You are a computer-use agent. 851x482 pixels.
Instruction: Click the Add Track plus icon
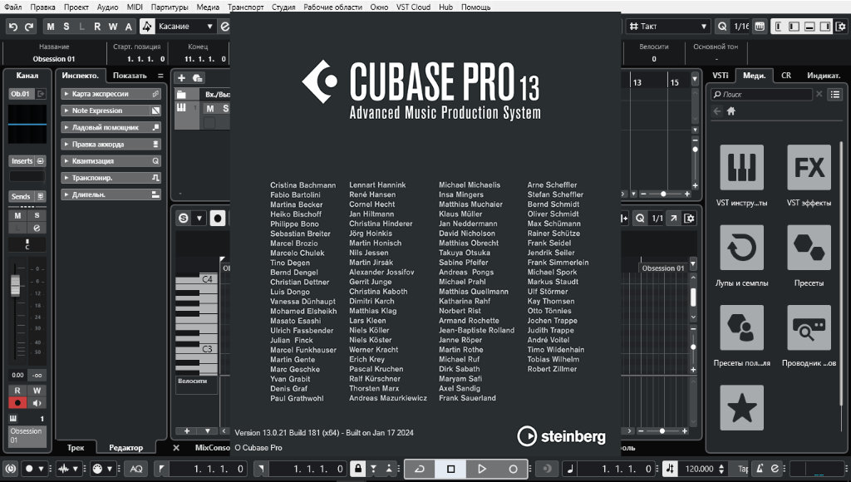181,77
